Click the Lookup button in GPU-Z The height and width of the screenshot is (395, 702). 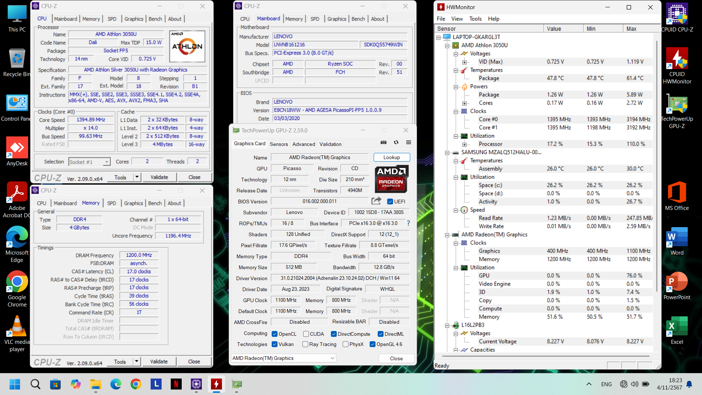coord(392,157)
